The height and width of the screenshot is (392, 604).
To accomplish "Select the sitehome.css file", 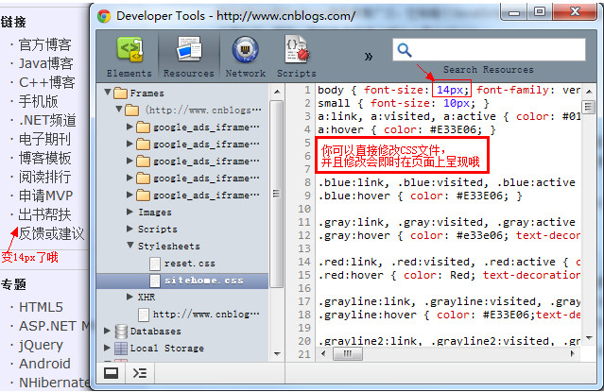I will coord(202,281).
